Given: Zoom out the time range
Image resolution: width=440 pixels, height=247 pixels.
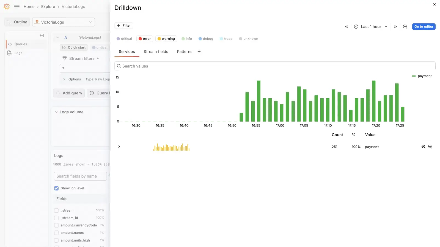Looking at the screenshot, I should tap(405, 27).
